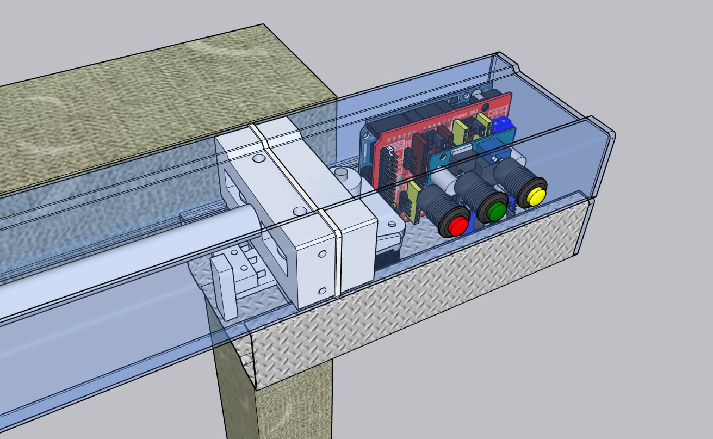The height and width of the screenshot is (439, 713).
Task: Select the white cylindrical peg behind the bracket
Action: pyautogui.click(x=342, y=177)
